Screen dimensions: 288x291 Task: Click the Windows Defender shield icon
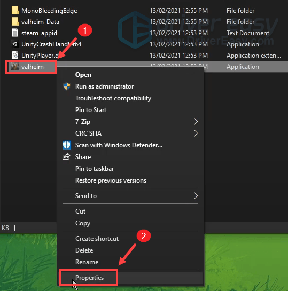click(67, 145)
